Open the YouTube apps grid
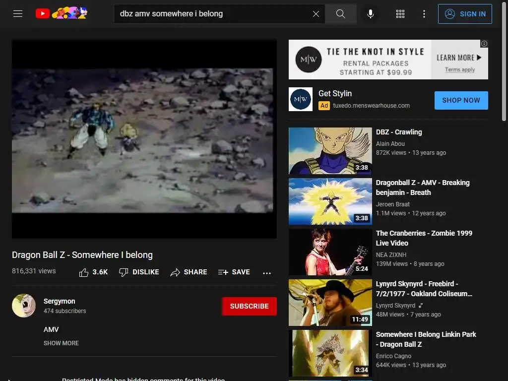Screen dimensions: 508x381 (400, 13)
